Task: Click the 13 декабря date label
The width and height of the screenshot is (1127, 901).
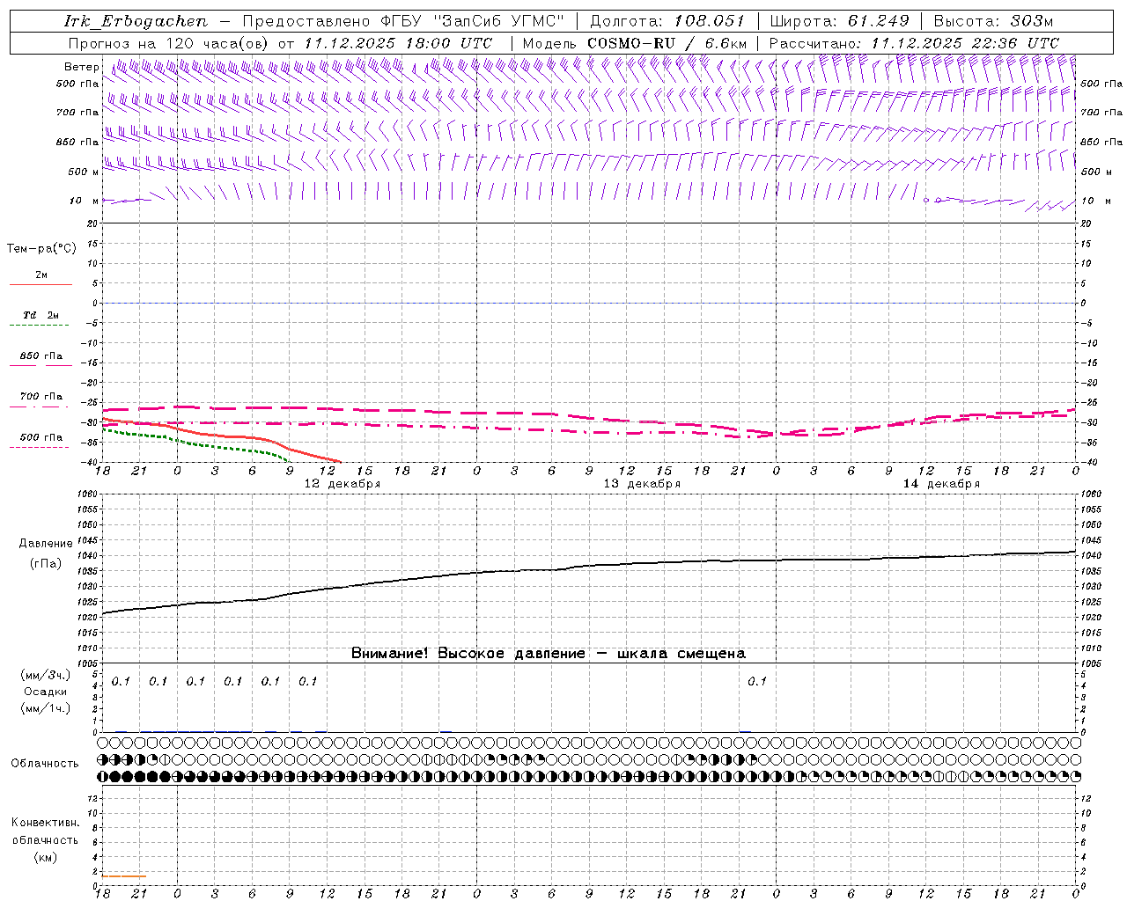Action: [641, 484]
